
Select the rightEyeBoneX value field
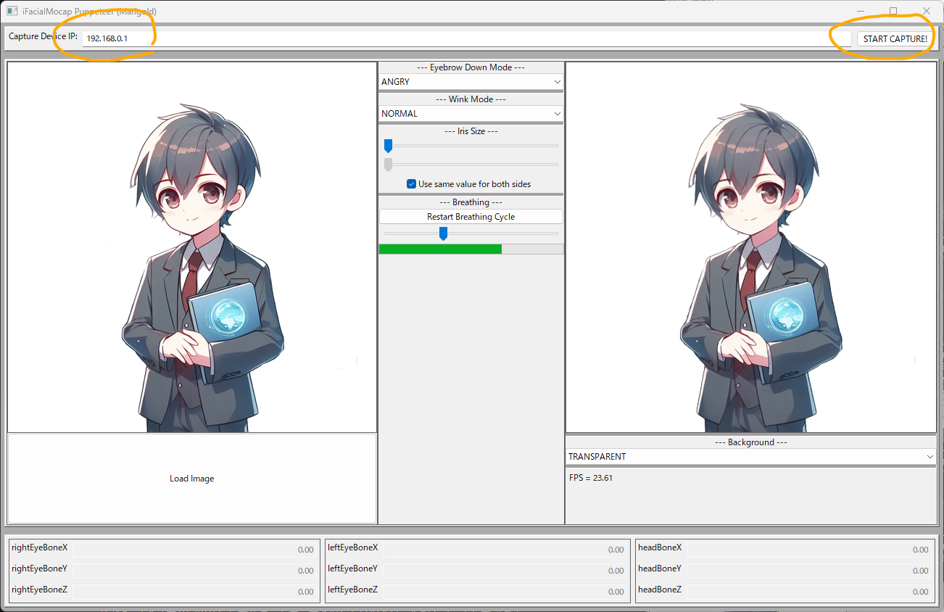[x=196, y=549]
